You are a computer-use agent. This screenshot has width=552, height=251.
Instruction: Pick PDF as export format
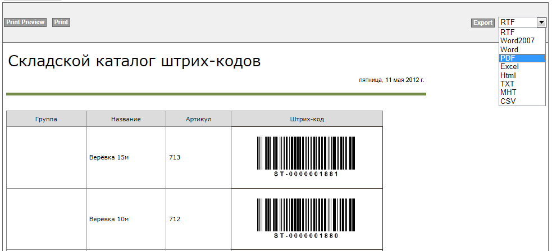click(x=508, y=58)
